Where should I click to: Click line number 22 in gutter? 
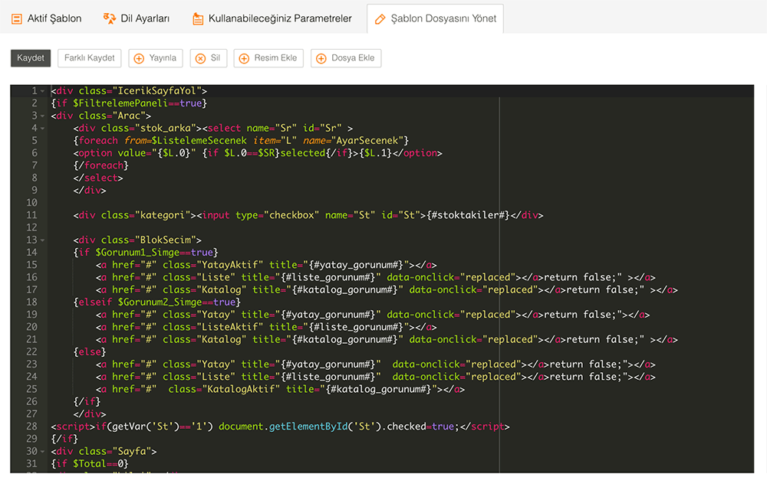31,352
